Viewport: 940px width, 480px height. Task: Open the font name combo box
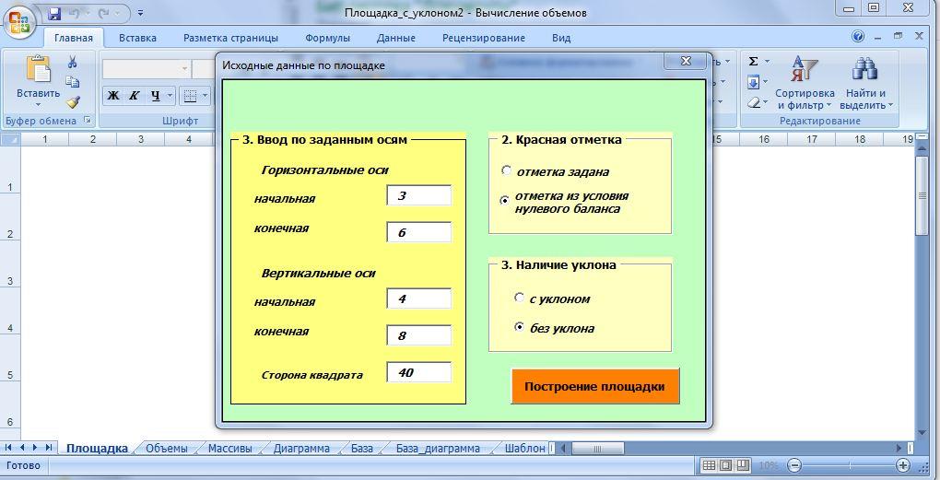click(147, 69)
